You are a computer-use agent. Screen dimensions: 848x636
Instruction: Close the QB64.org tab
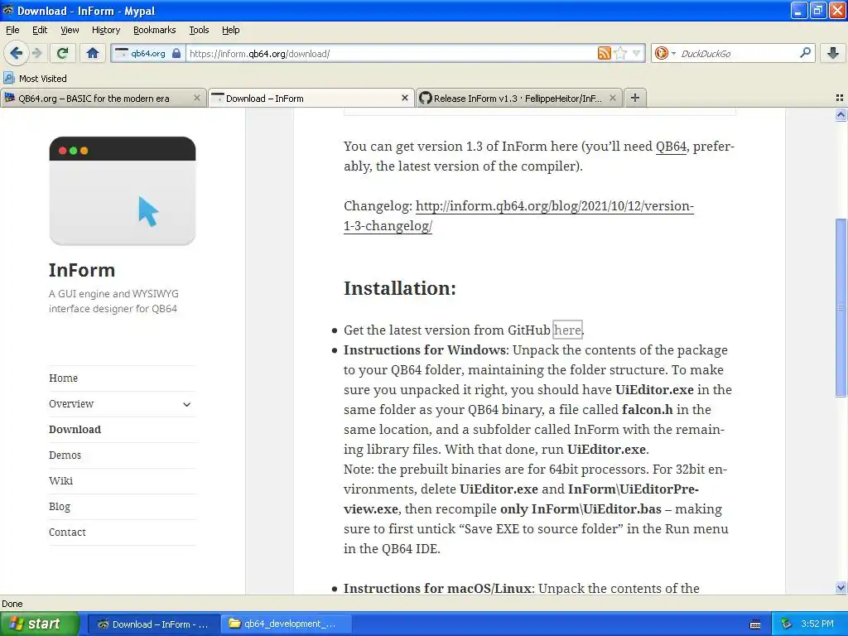pyautogui.click(x=197, y=98)
